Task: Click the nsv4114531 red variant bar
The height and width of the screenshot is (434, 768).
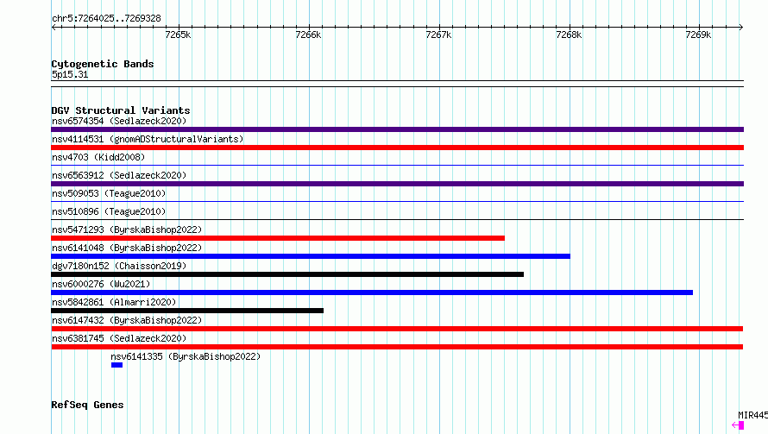Action: (x=397, y=148)
